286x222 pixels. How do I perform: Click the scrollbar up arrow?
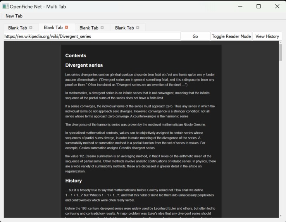(281, 43)
